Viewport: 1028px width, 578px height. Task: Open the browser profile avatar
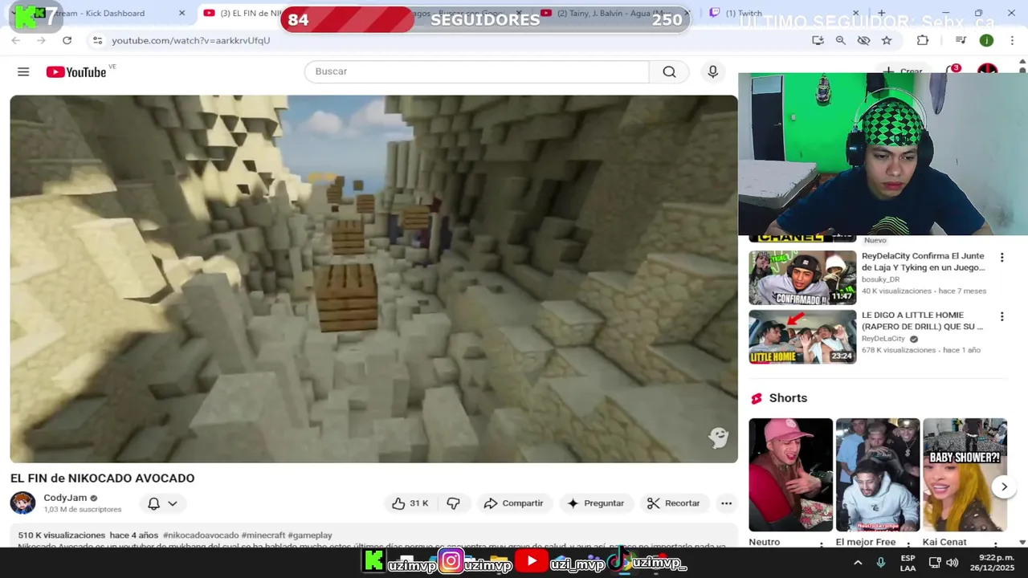[x=986, y=40]
